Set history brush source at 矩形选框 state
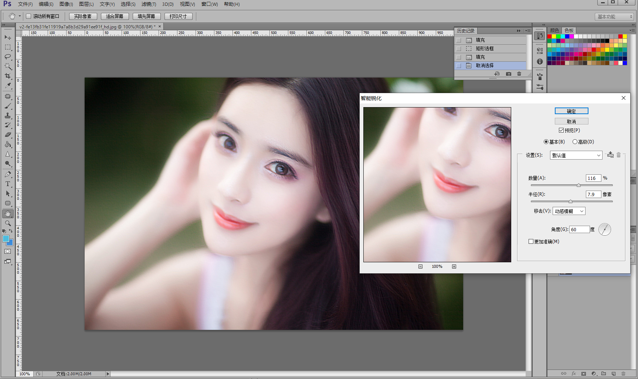638x379 pixels. click(x=459, y=48)
